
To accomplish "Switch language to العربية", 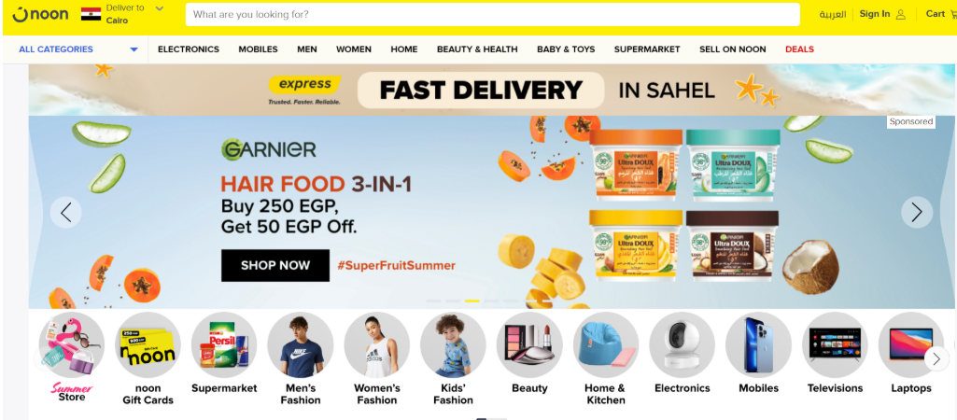I will 833,14.
